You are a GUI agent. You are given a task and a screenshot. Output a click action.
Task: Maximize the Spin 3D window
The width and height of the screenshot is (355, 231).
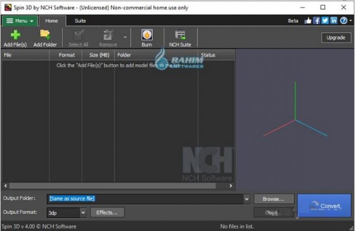pyautogui.click(x=323, y=8)
